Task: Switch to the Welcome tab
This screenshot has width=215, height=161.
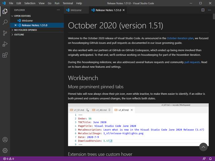Action: click(x=76, y=10)
